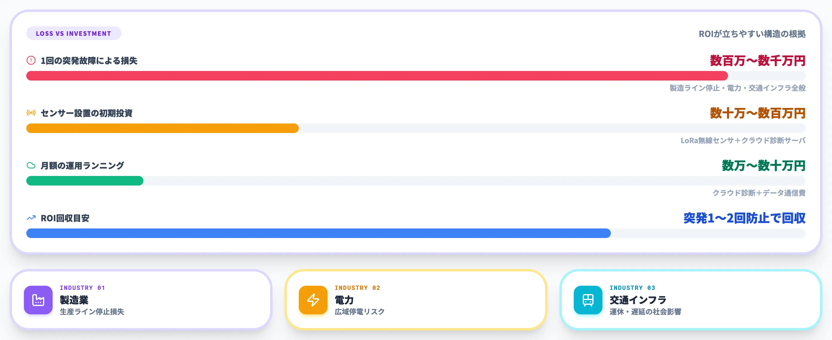
Task: Click the purple factory icon
Action: pyautogui.click(x=38, y=300)
